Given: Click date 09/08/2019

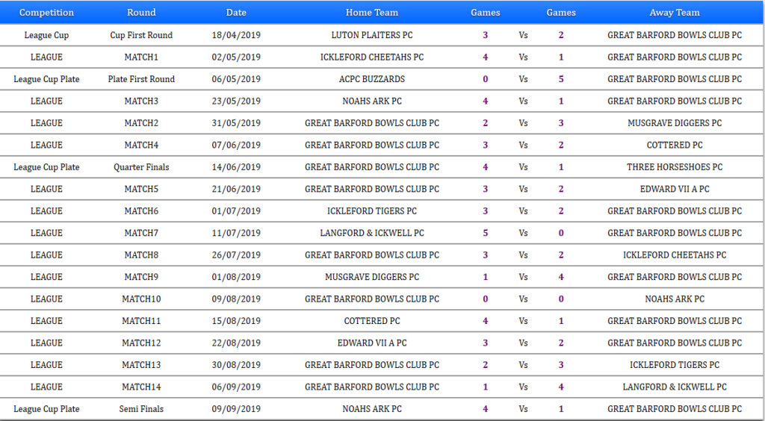Looking at the screenshot, I should 236,299.
